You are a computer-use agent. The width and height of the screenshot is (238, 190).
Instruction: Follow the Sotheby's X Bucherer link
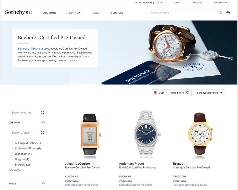click(30, 49)
